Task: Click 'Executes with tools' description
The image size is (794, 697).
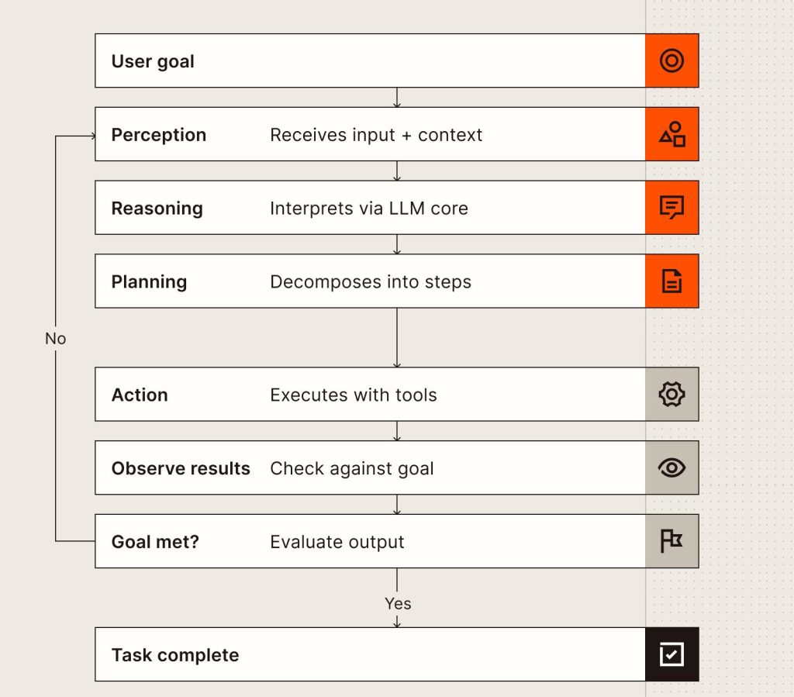Action: coord(353,395)
